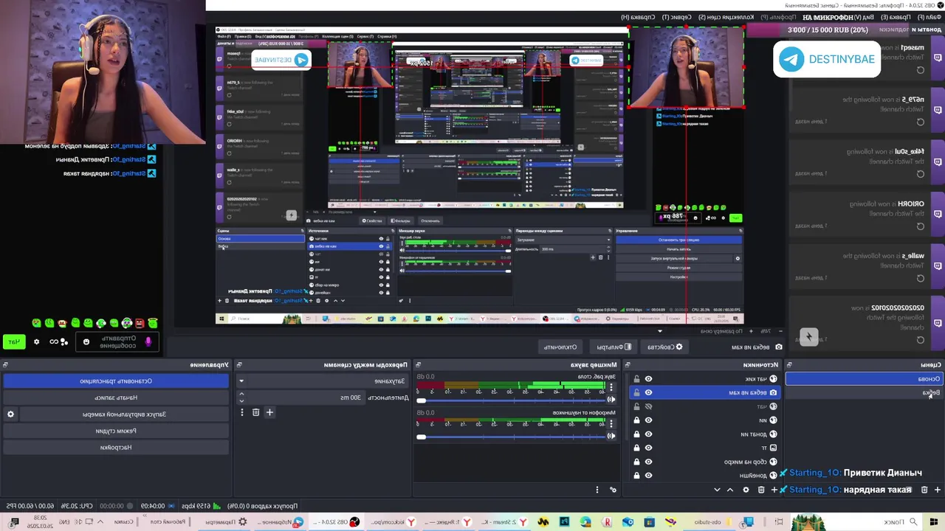Decrease transition duration with down stepper

241,401
